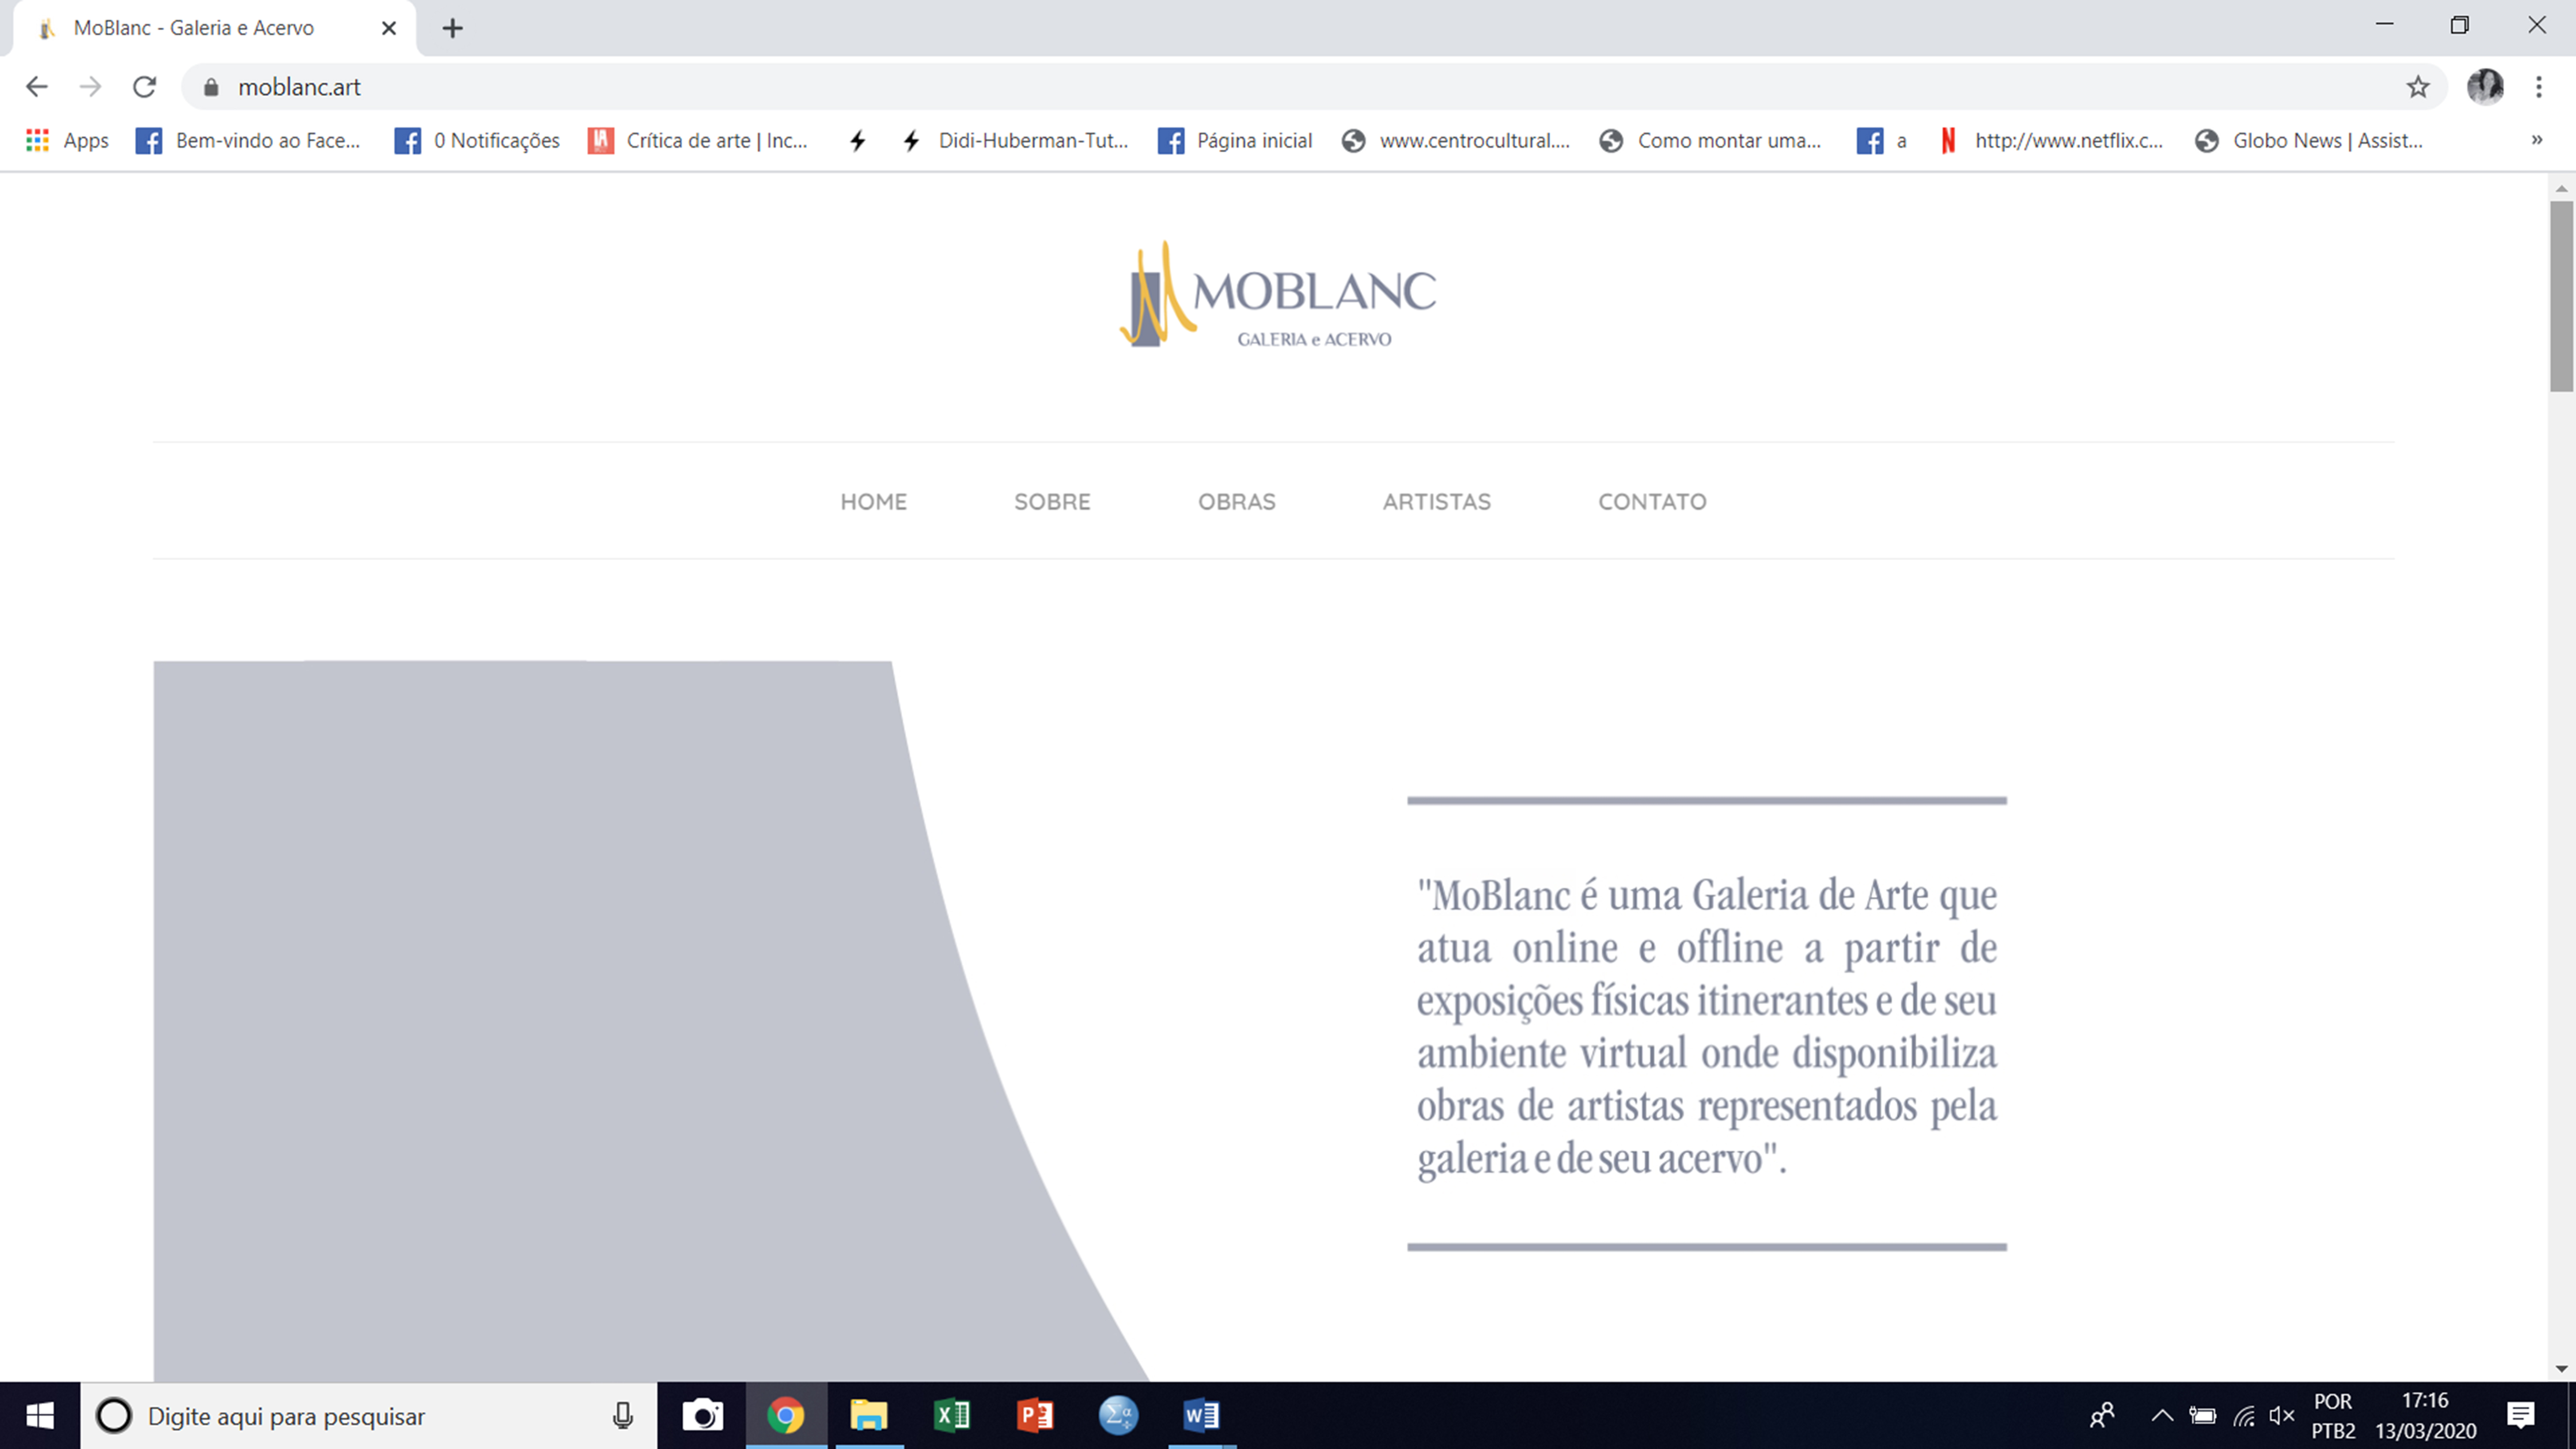
Task: Open the Windows notification center
Action: pyautogui.click(x=2520, y=1415)
